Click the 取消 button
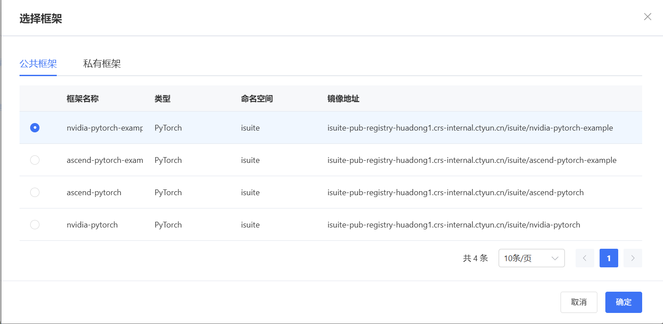The width and height of the screenshot is (663, 324). pyautogui.click(x=579, y=302)
